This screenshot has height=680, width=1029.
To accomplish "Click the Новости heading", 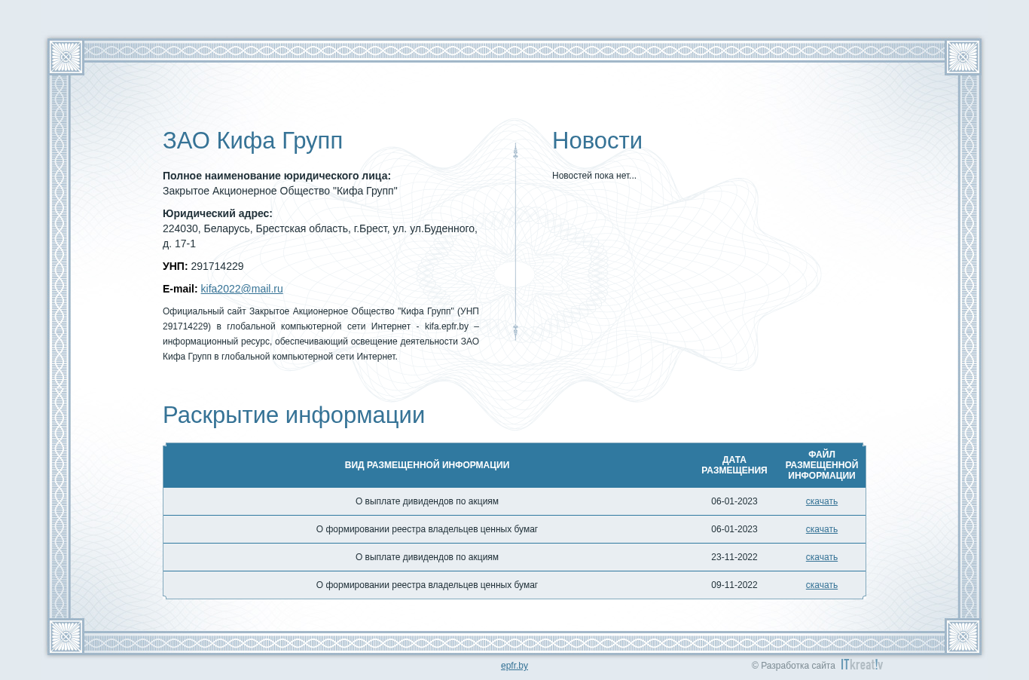I will click(x=597, y=141).
